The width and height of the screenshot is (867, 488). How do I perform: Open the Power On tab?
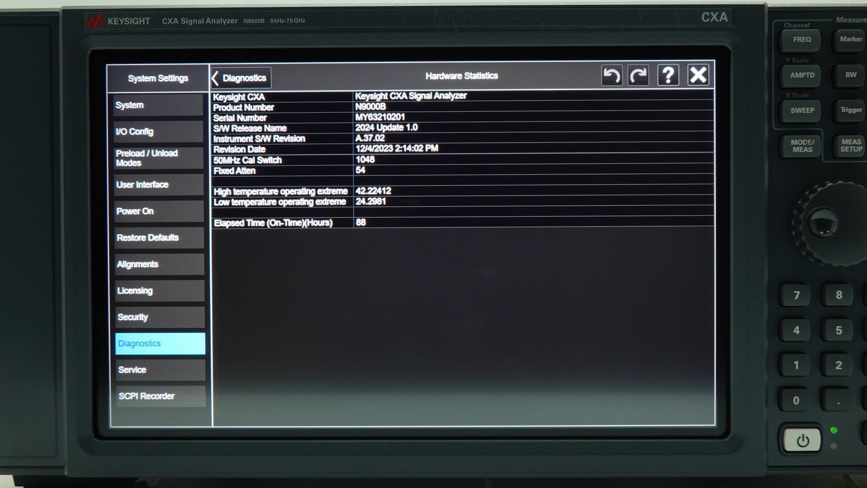tap(159, 211)
